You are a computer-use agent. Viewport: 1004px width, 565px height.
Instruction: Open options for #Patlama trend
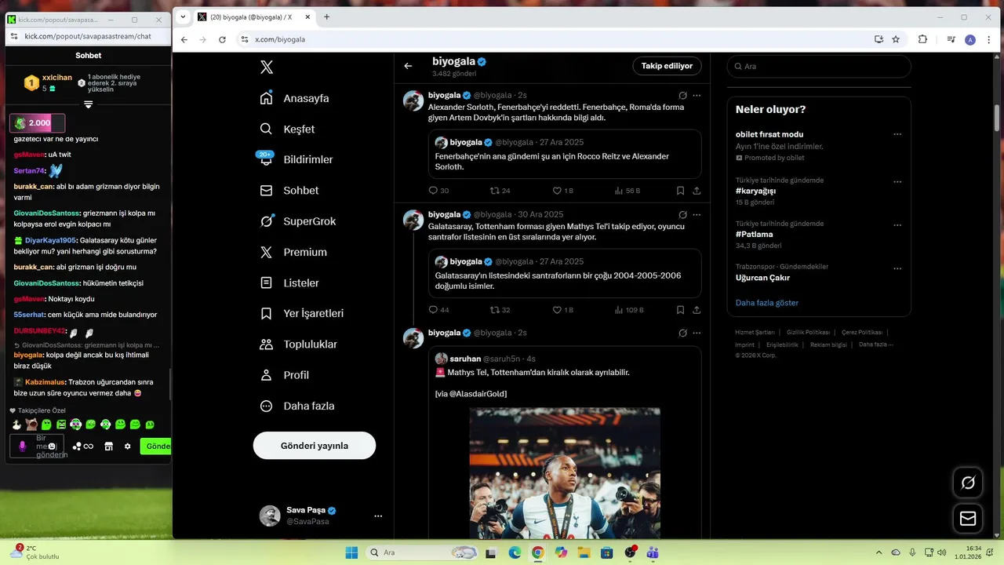tap(897, 224)
